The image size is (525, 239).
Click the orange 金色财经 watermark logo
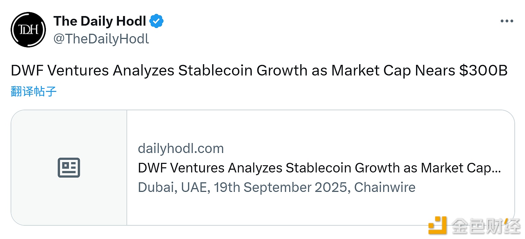pyautogui.click(x=438, y=225)
